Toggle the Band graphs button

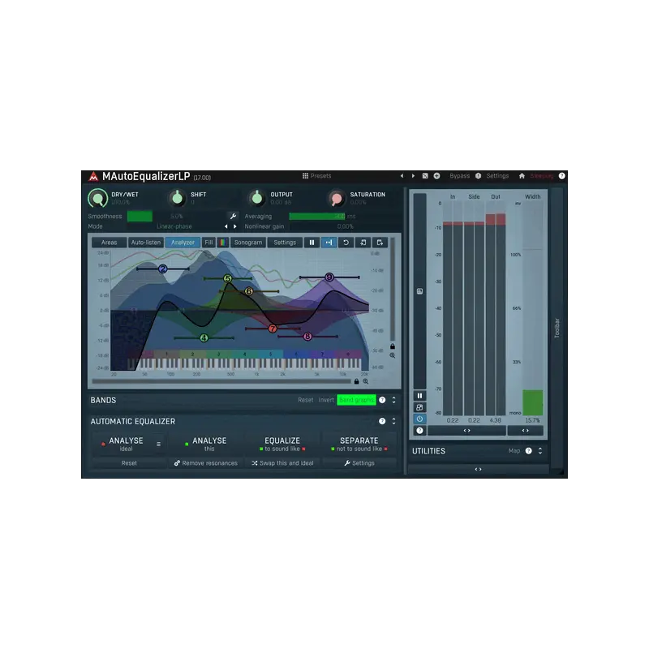click(356, 400)
